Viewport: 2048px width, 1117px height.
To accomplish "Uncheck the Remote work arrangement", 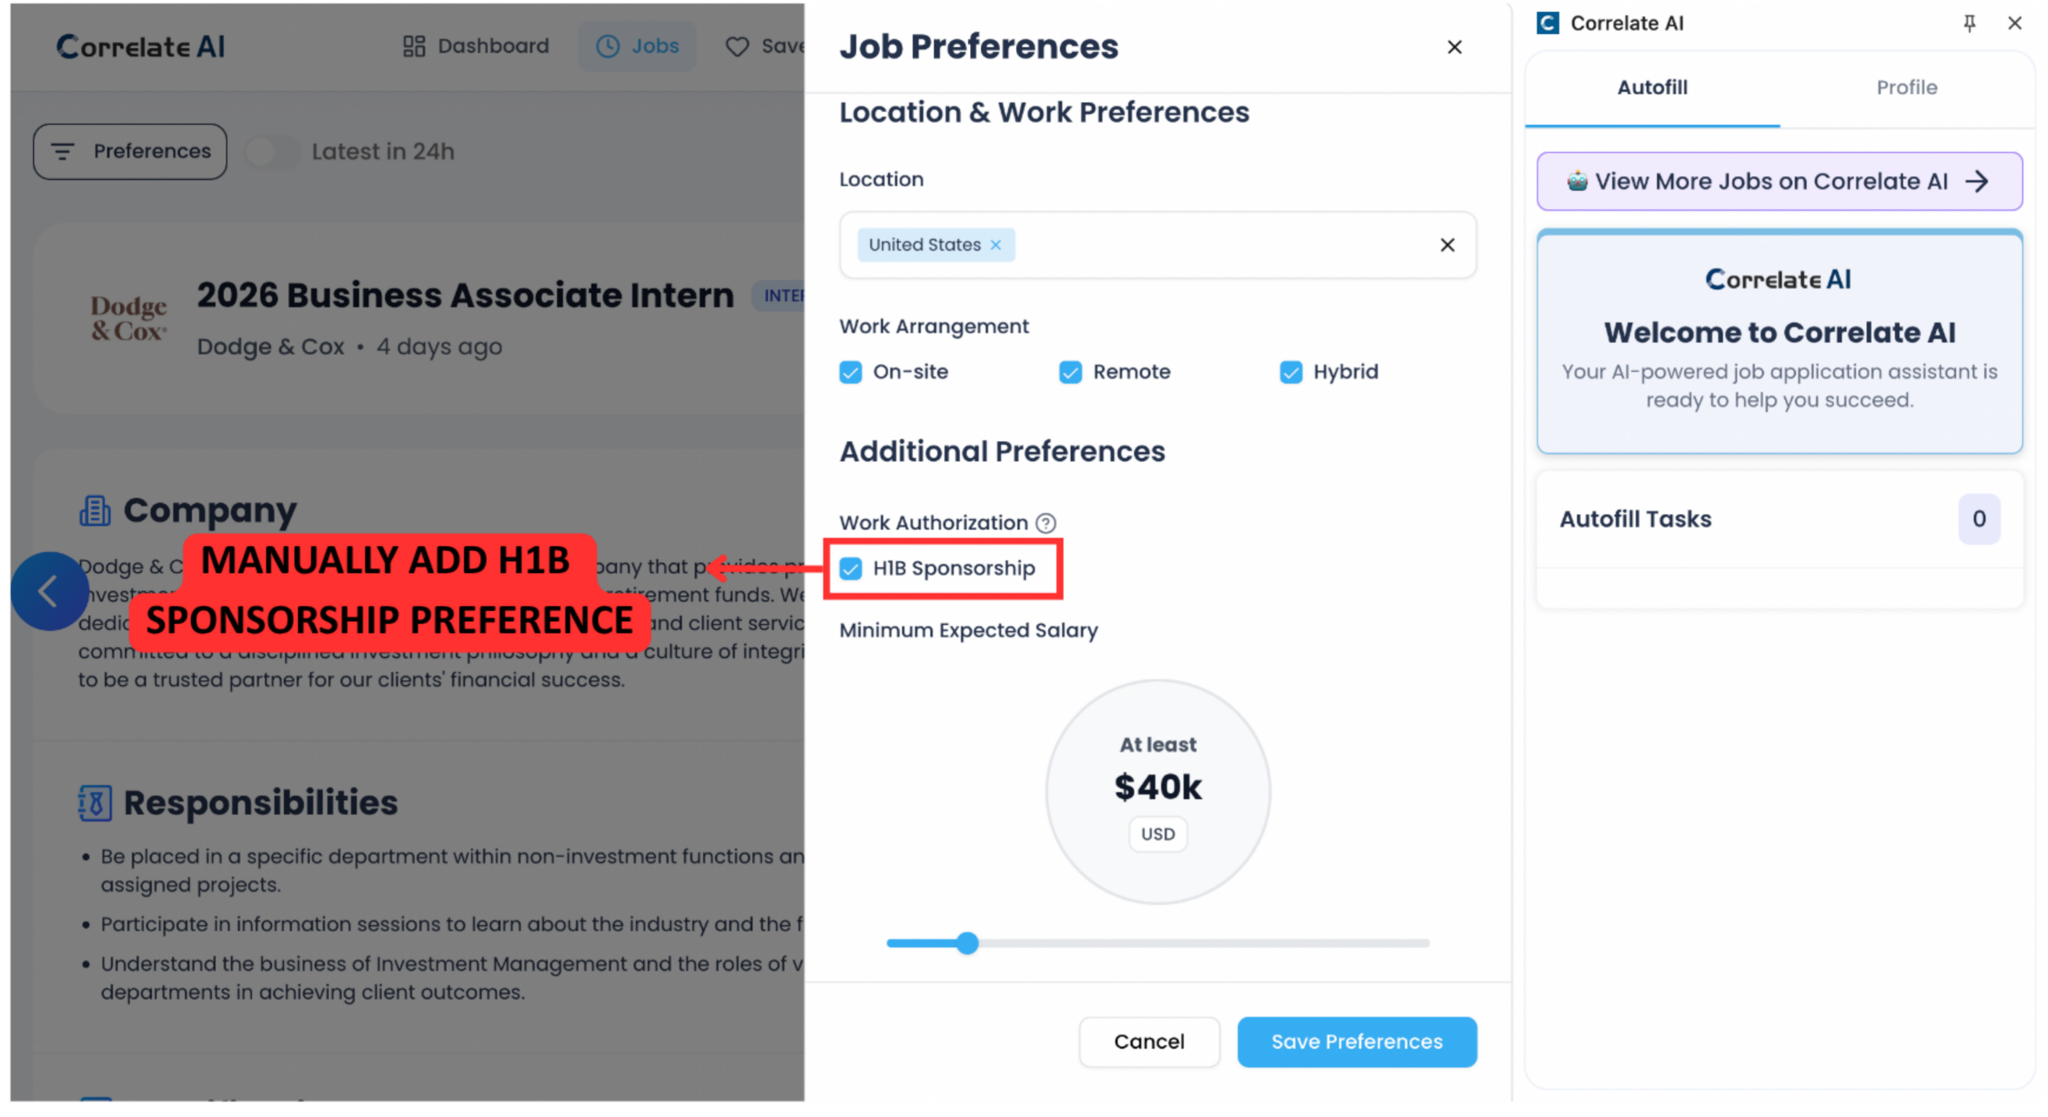I will pyautogui.click(x=1070, y=371).
